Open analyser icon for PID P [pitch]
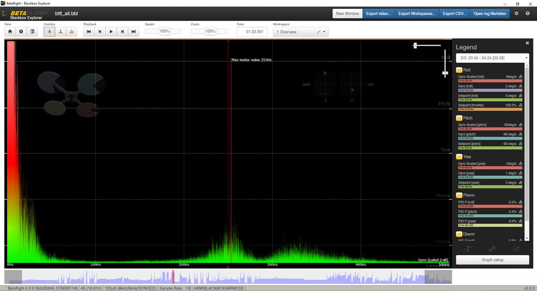The width and height of the screenshot is (537, 291). click(520, 211)
